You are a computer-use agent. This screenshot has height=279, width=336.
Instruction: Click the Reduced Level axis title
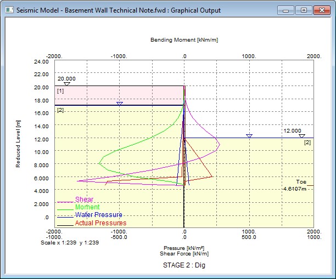pos(18,144)
